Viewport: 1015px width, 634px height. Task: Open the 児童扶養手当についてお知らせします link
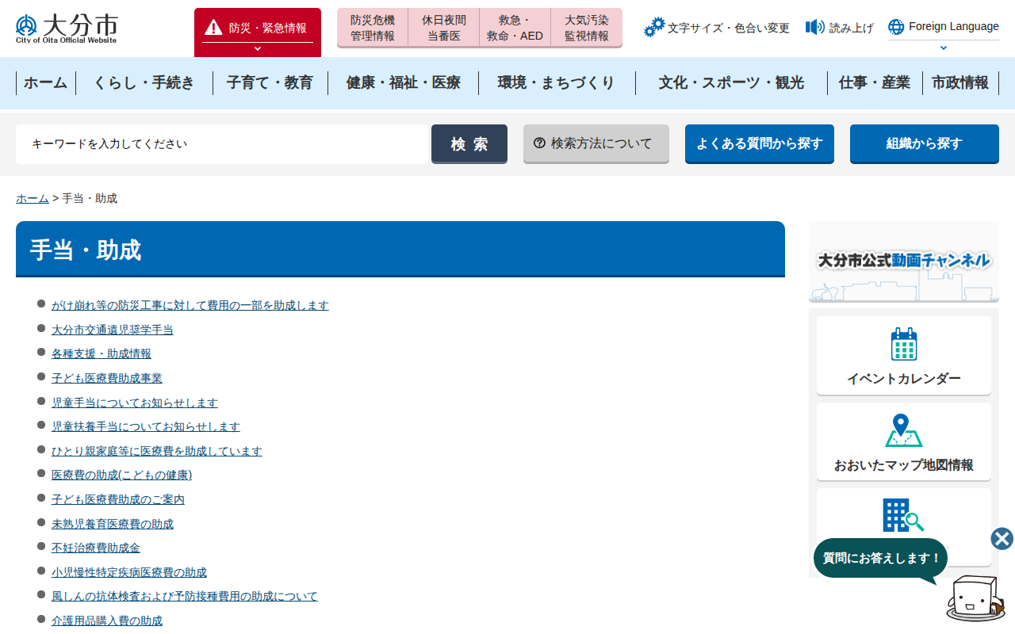click(x=146, y=426)
